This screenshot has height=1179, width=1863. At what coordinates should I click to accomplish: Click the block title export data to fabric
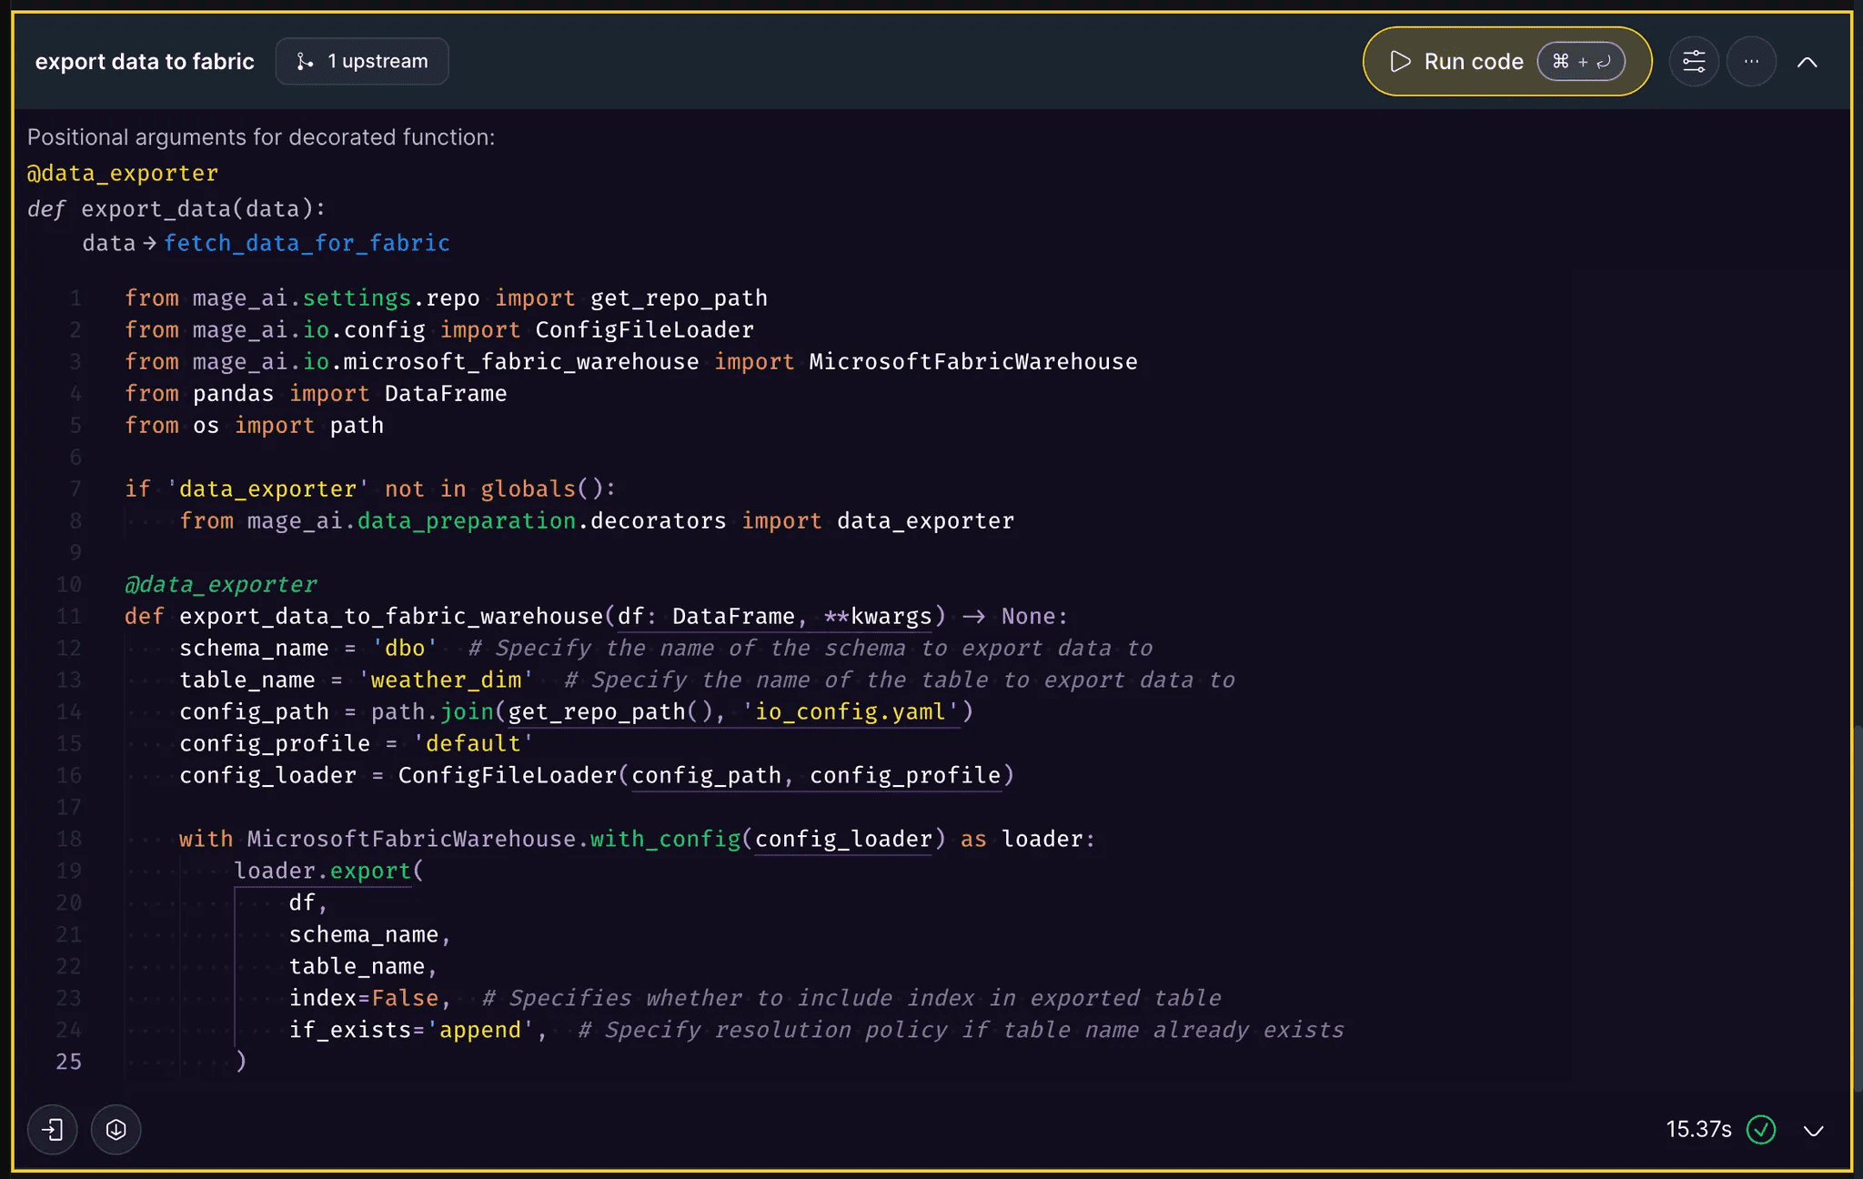(x=145, y=61)
